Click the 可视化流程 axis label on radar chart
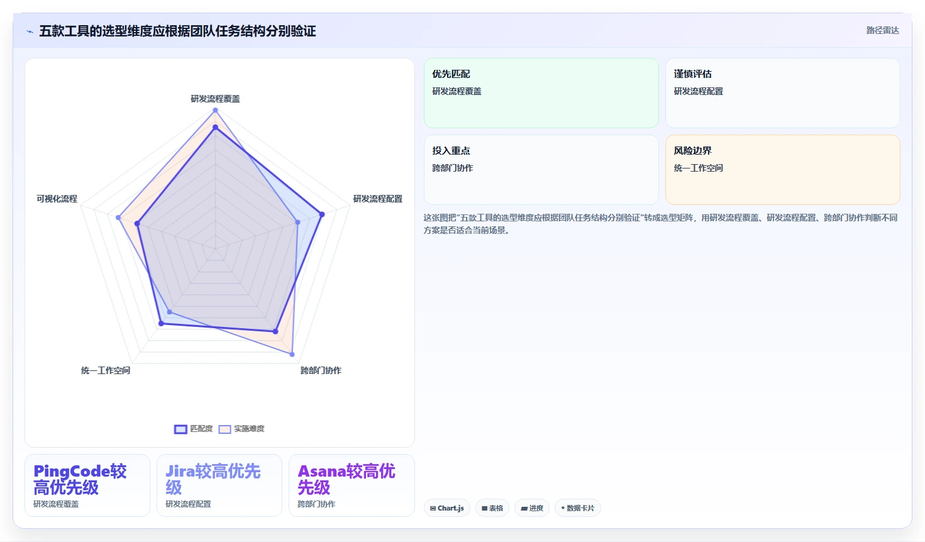Screen dimensions: 925x542 click(x=57, y=199)
